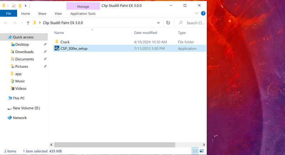Select the Crack folder
Viewport: 285px width, 155px height.
[65, 42]
